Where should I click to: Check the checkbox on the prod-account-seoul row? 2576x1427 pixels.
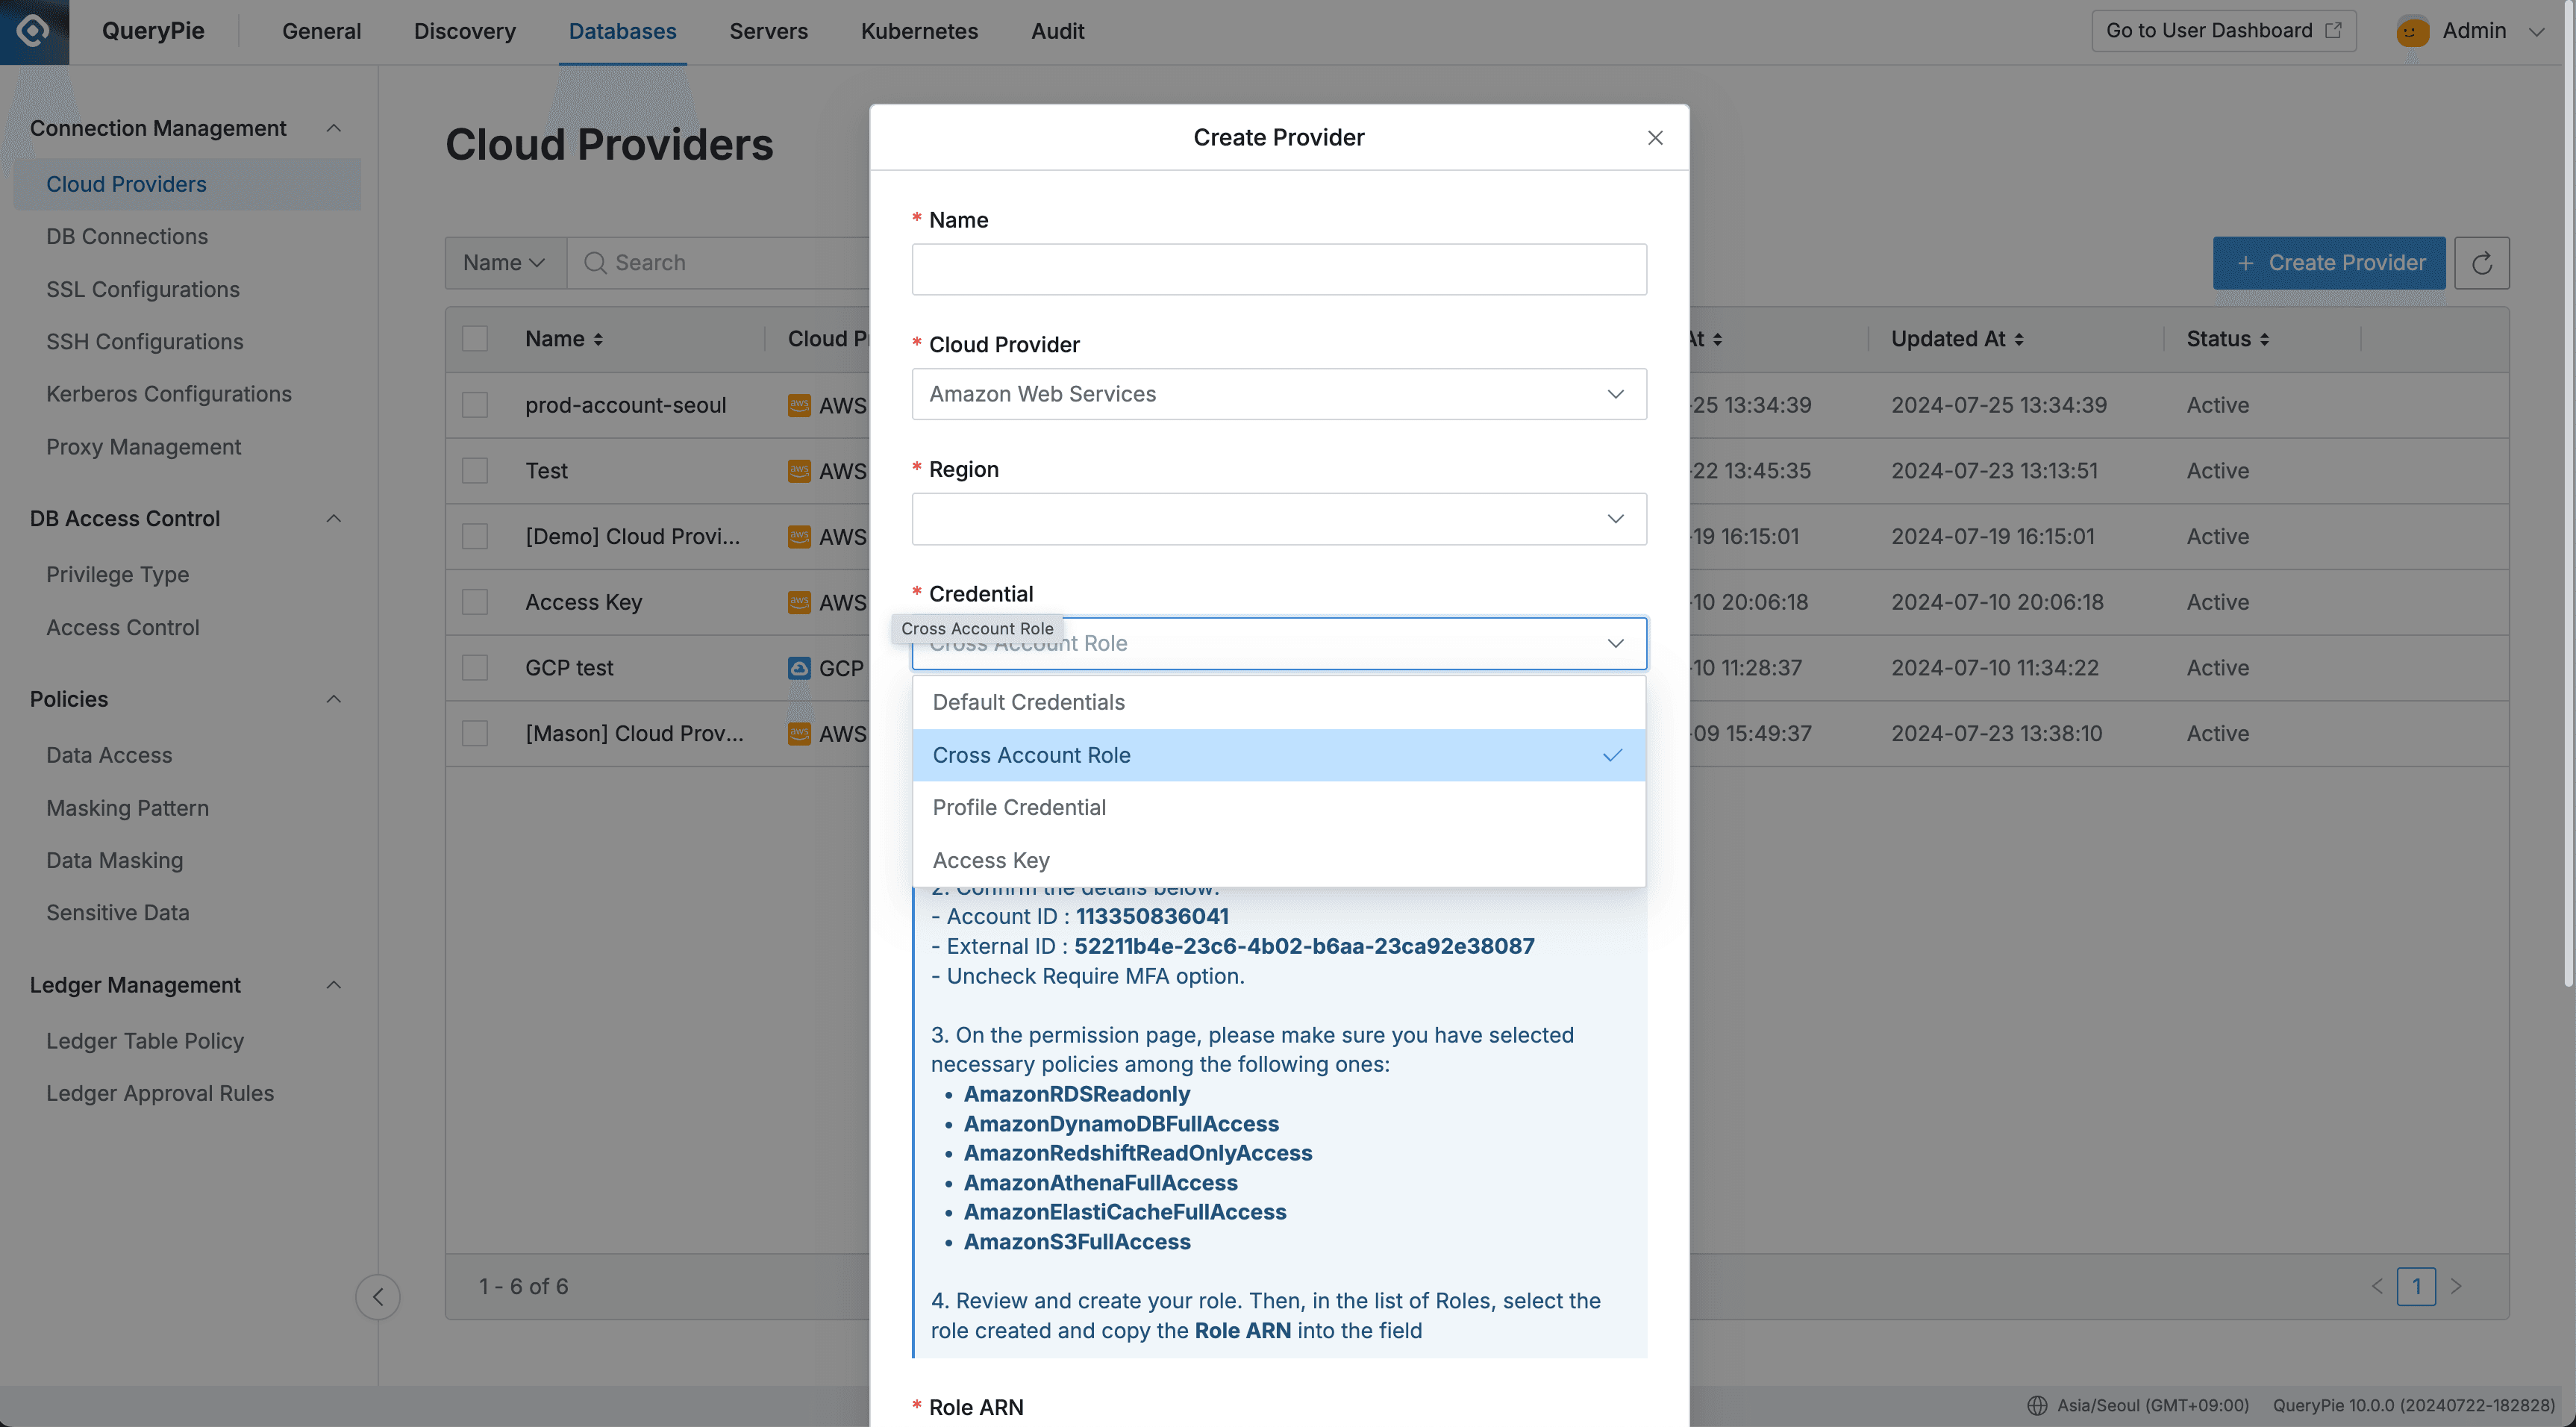coord(475,404)
